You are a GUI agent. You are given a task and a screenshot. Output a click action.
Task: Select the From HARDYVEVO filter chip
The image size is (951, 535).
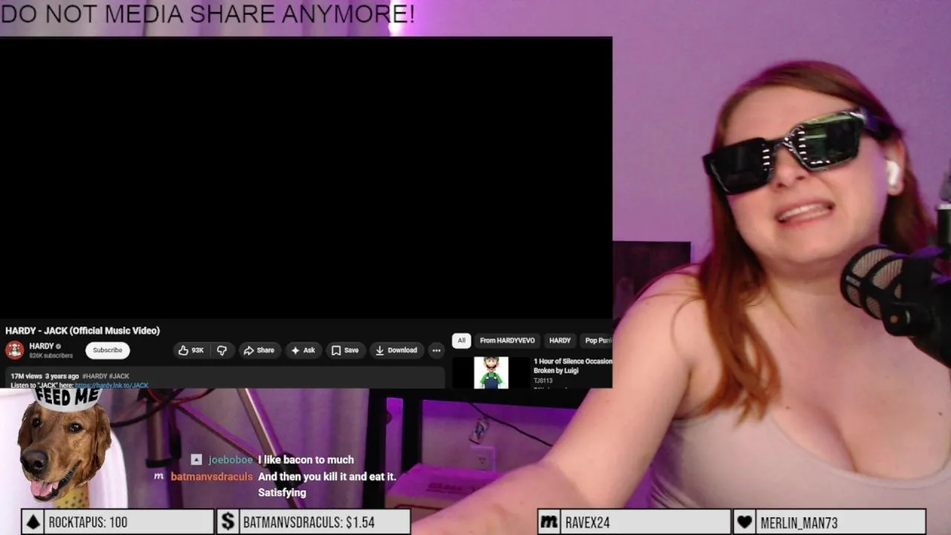tap(507, 340)
